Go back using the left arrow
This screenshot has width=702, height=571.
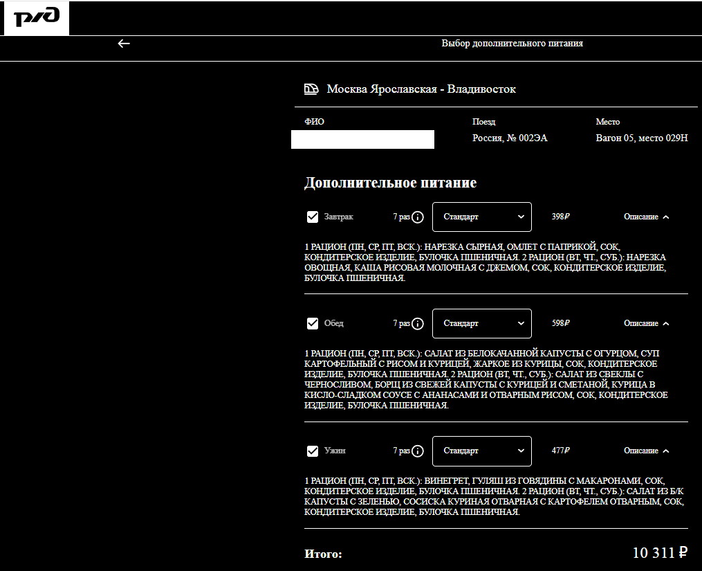click(124, 44)
